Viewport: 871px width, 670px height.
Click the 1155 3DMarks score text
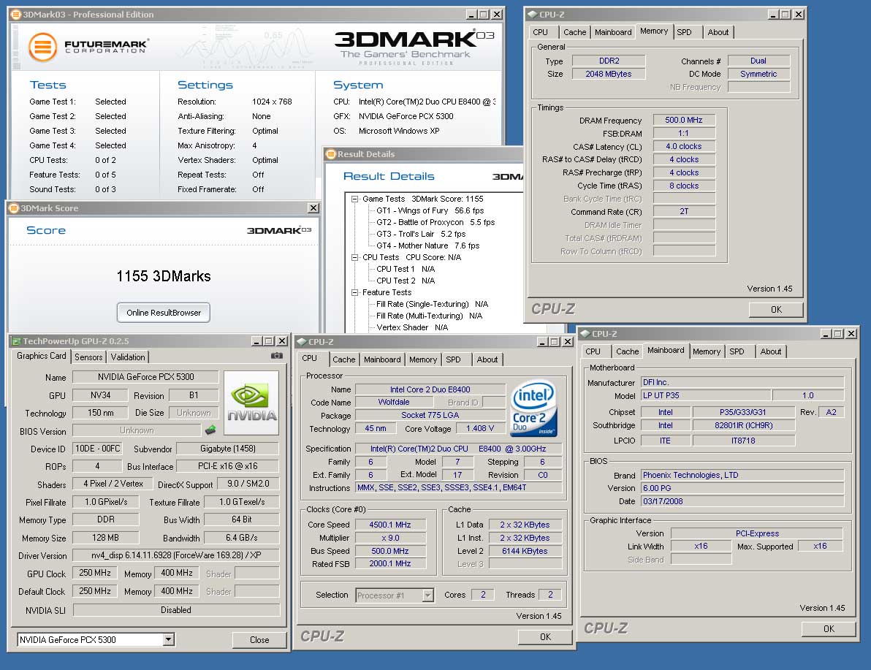[164, 276]
